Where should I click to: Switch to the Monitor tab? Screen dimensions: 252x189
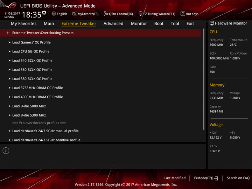click(x=139, y=24)
